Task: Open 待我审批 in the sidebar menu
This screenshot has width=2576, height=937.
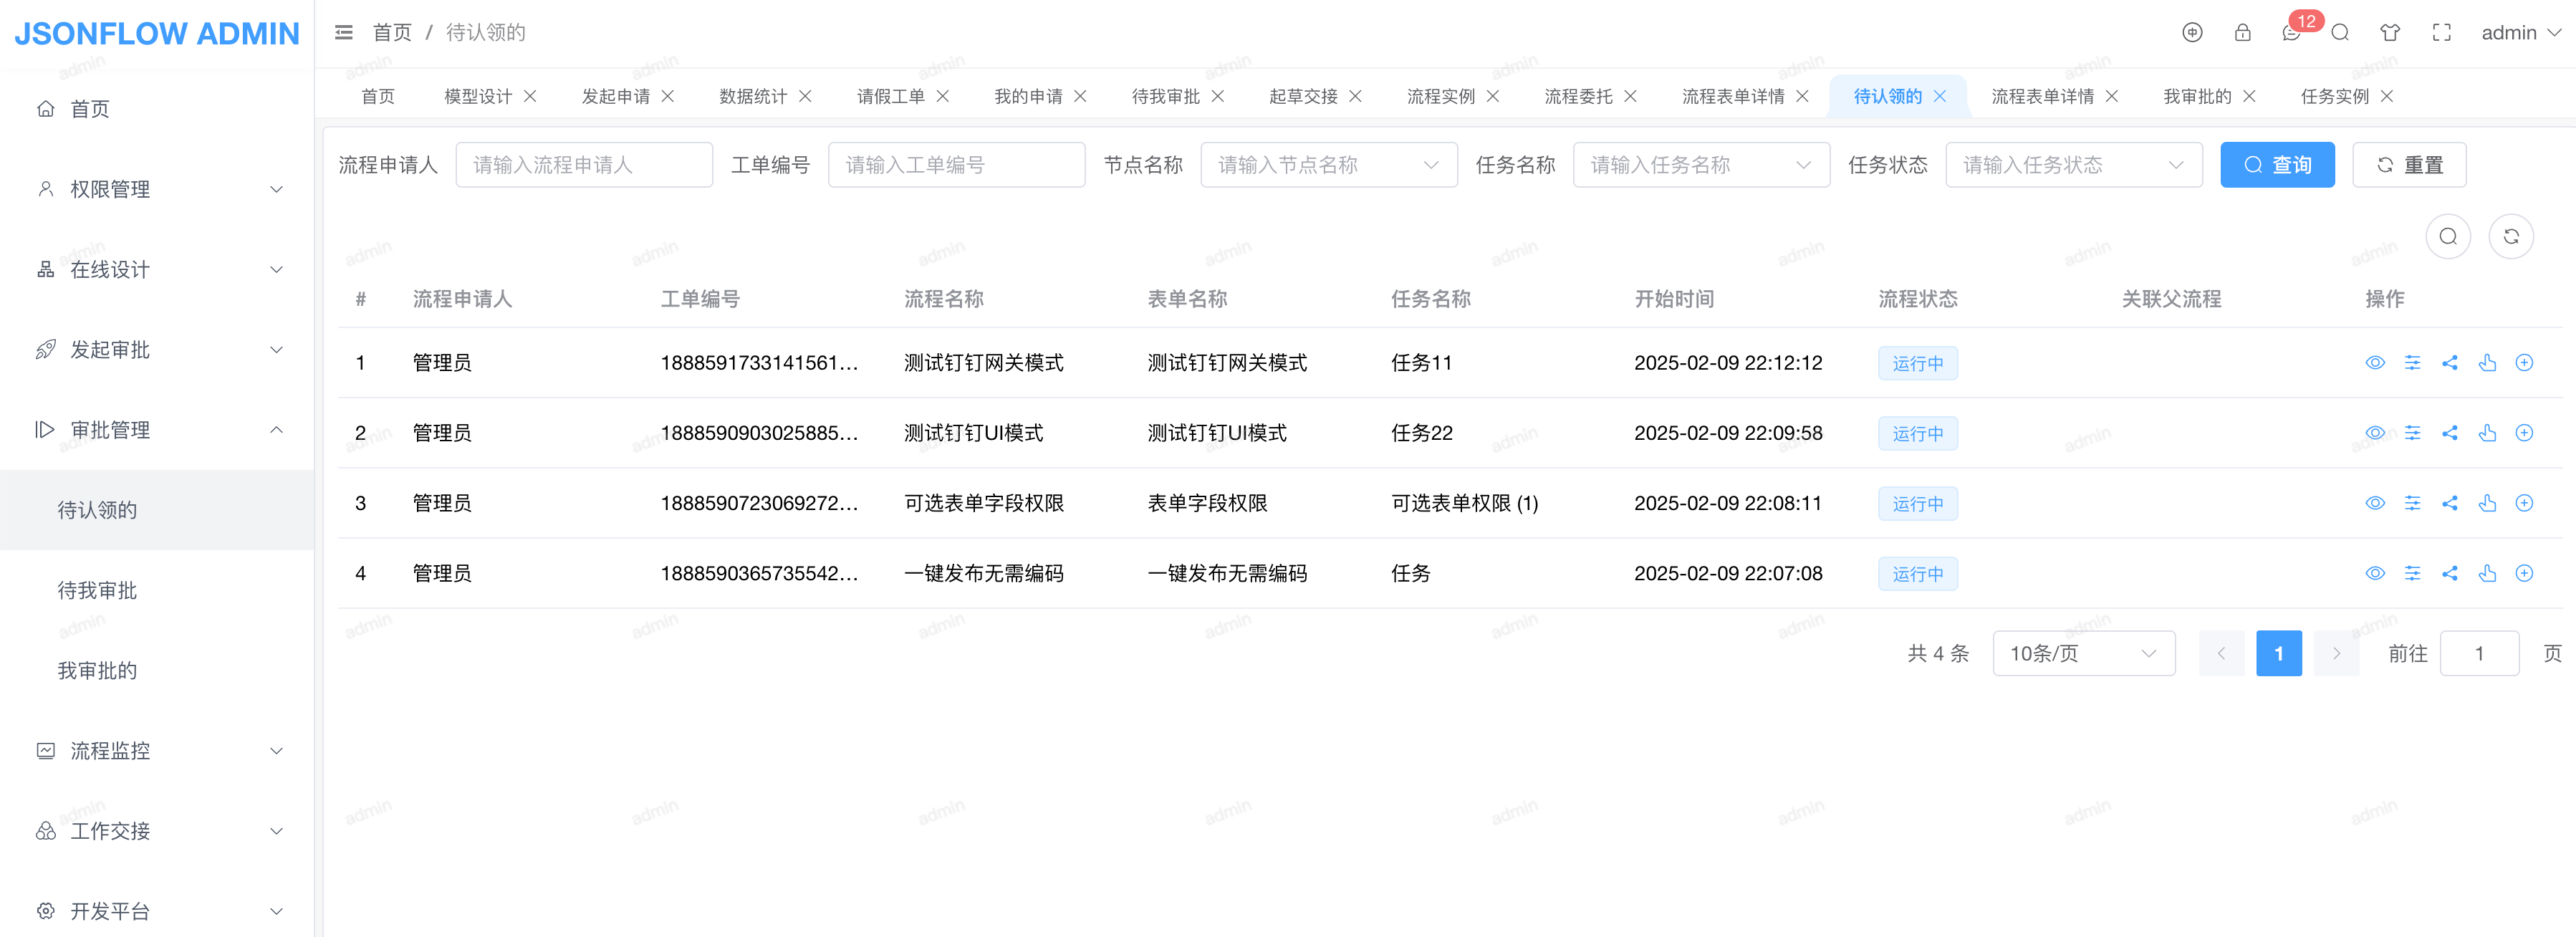Action: (x=97, y=590)
